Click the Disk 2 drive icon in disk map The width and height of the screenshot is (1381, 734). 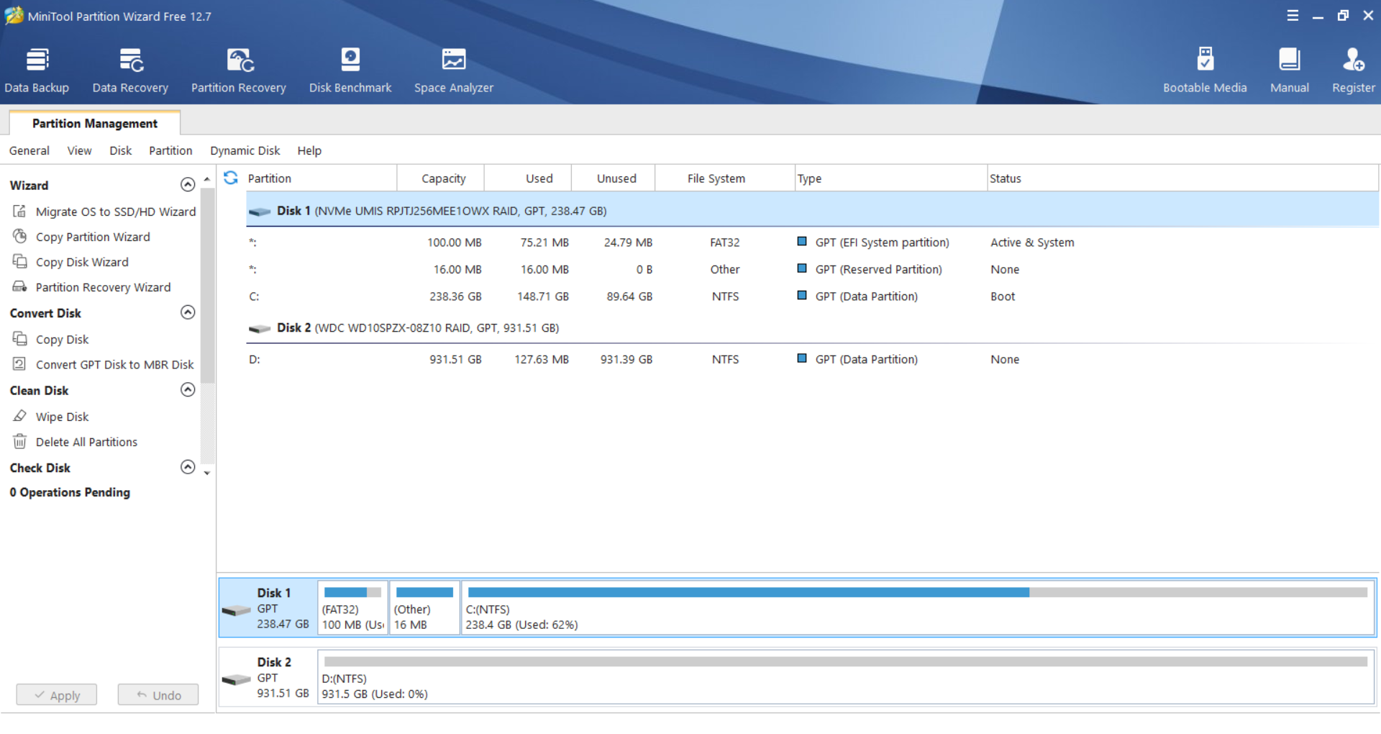coord(236,680)
